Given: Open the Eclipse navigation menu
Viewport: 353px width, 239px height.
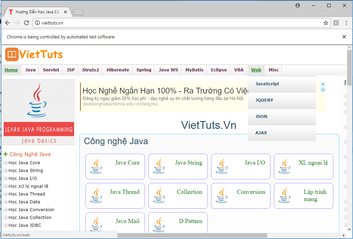Looking at the screenshot, I should point(219,70).
